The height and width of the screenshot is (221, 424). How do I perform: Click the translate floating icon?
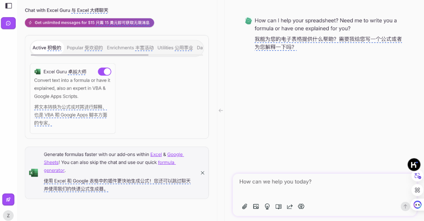417,176
